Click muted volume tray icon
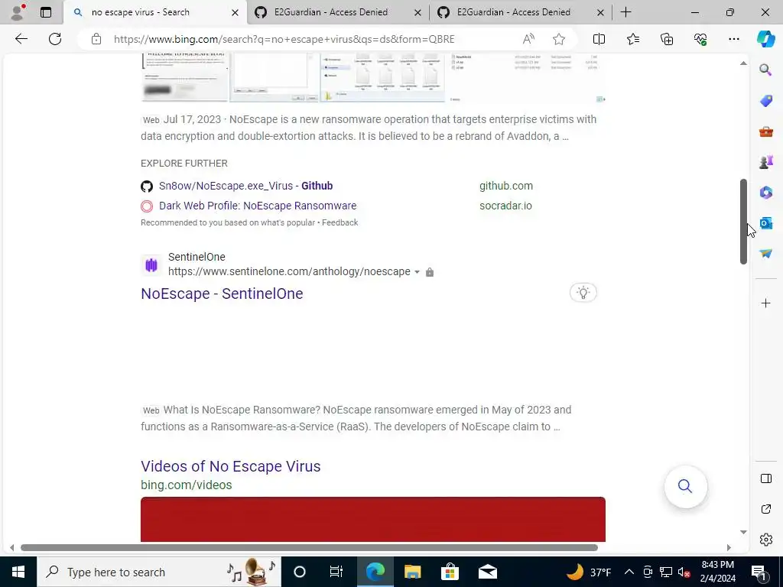783x587 pixels. (684, 572)
